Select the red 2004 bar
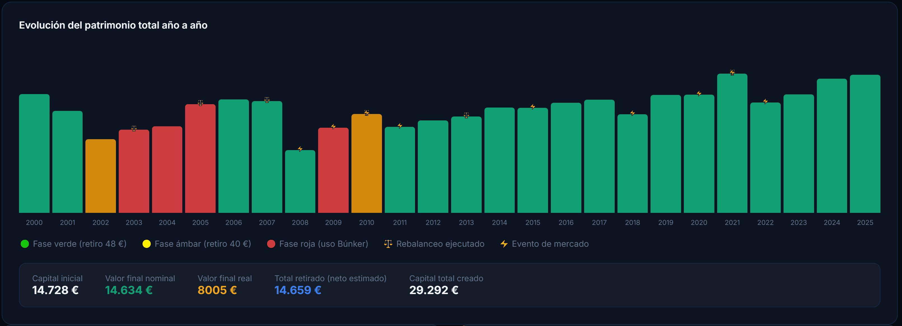Screen dimensions: 902x326 167,169
